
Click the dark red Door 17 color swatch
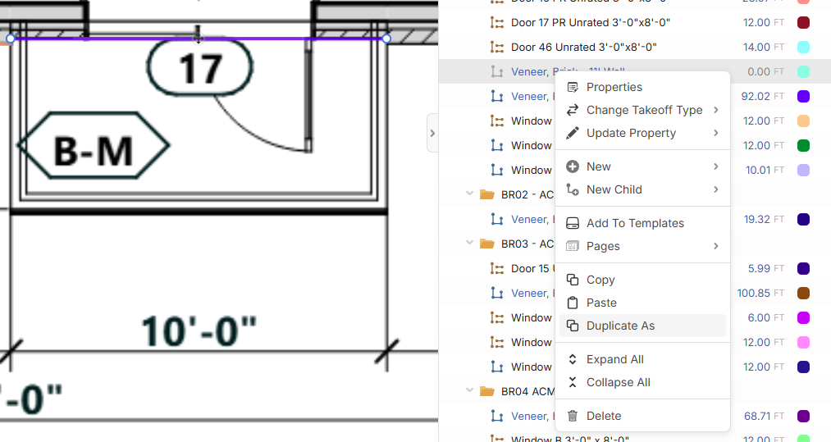point(803,23)
